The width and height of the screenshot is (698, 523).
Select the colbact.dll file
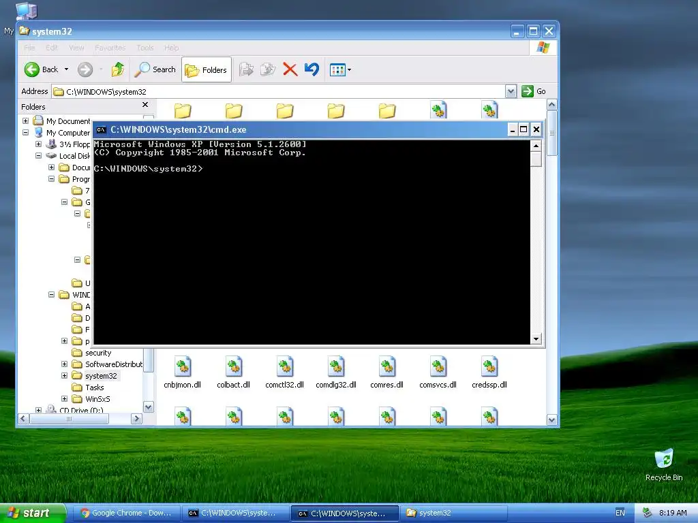233,373
